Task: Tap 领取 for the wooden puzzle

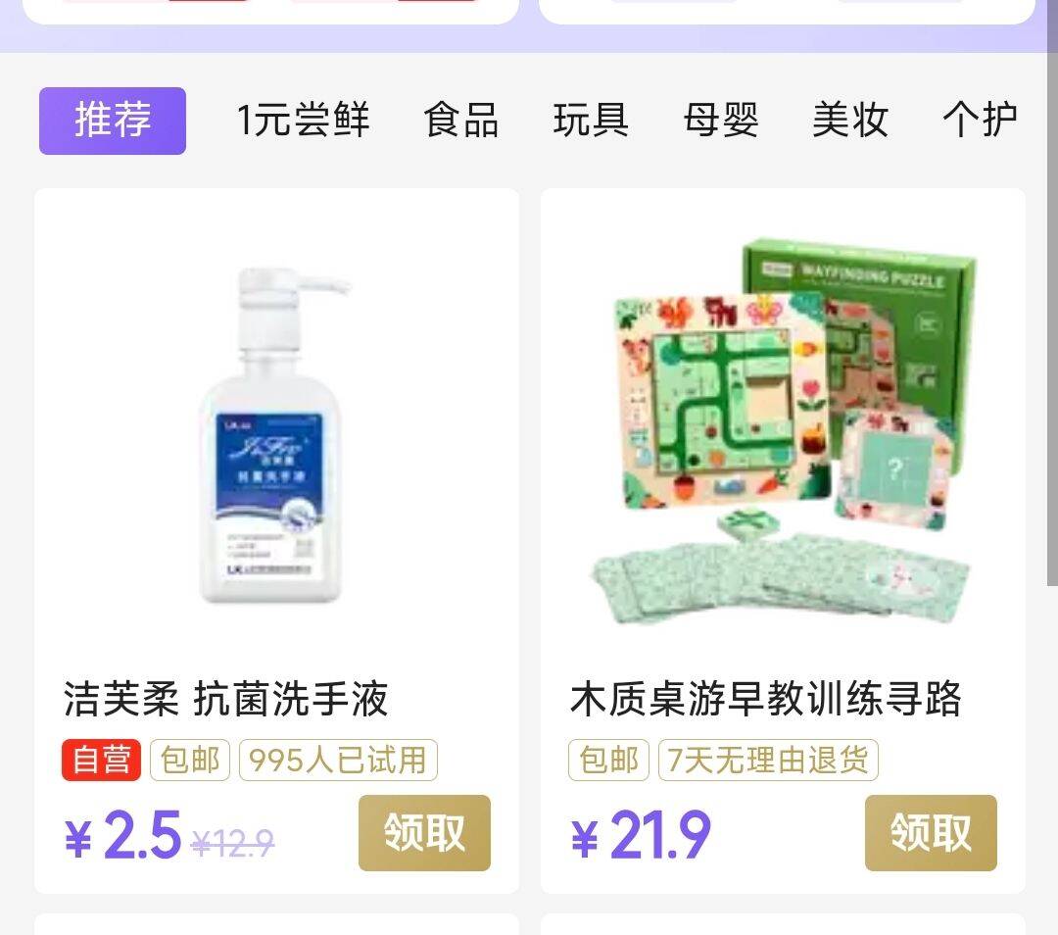Action: point(932,832)
